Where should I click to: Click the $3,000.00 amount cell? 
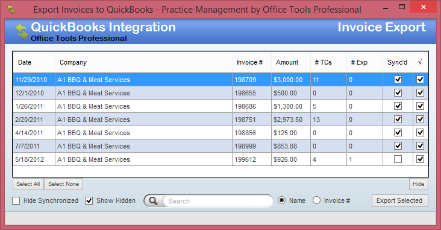click(x=291, y=80)
